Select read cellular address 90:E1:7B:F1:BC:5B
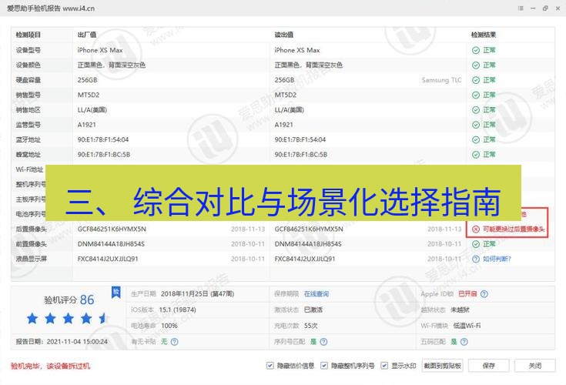The image size is (566, 385). click(x=300, y=155)
